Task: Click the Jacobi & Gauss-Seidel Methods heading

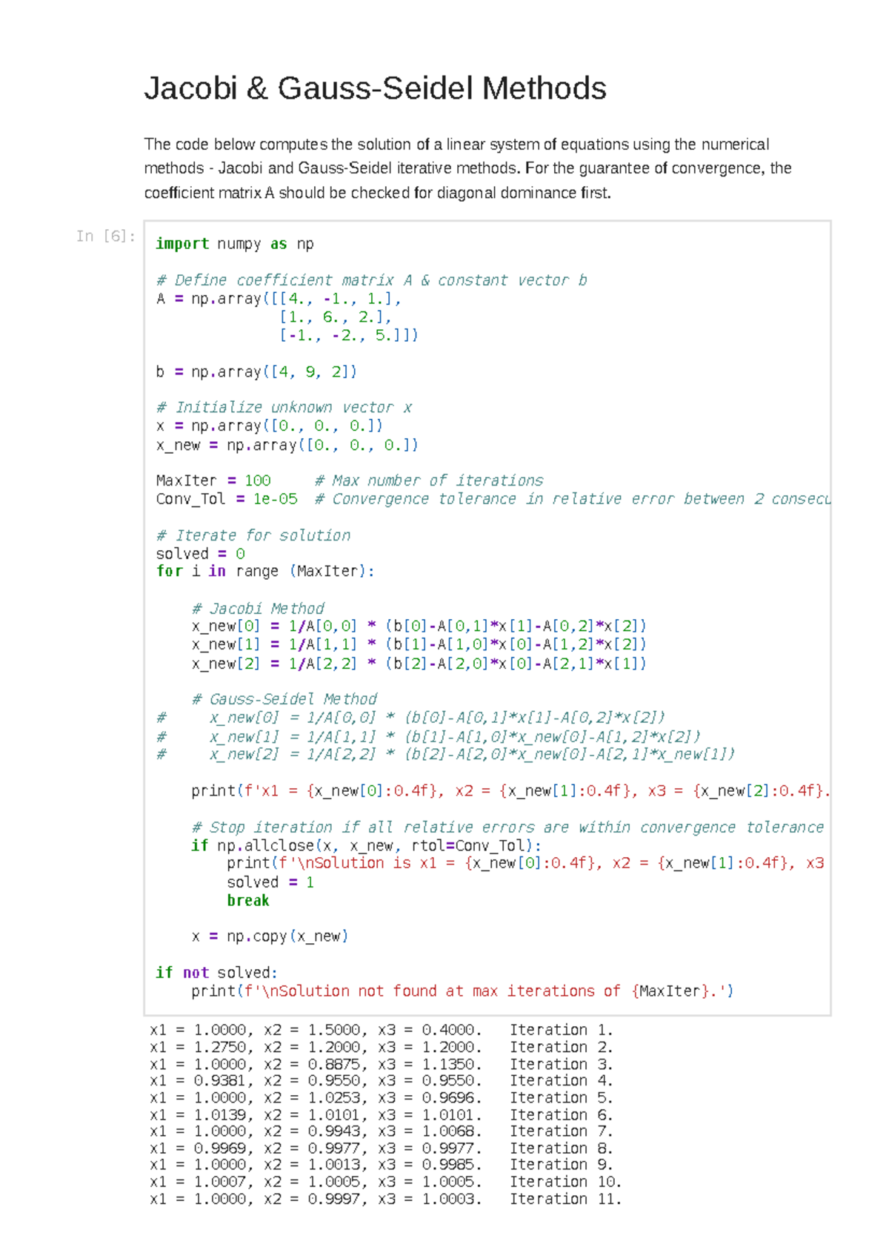Action: (x=375, y=88)
